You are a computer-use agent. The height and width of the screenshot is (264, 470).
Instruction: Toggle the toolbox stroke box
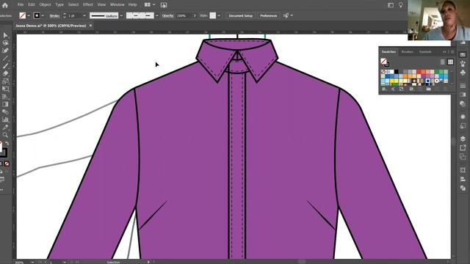pos(4,153)
